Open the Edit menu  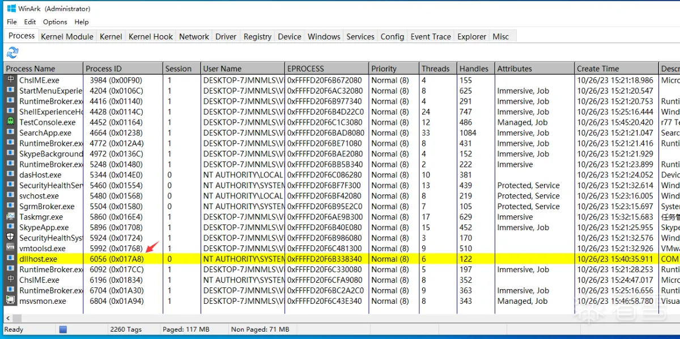click(30, 22)
